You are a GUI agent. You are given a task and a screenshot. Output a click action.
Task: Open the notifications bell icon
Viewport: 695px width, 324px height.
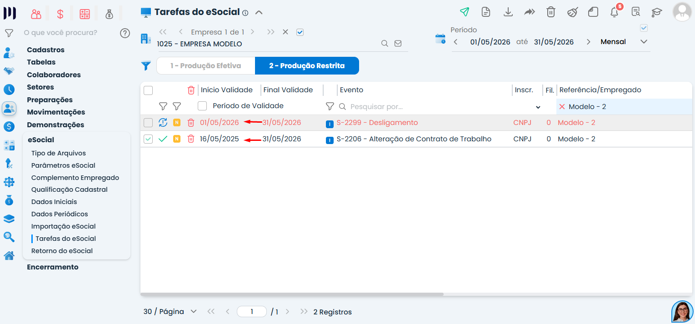coord(615,12)
